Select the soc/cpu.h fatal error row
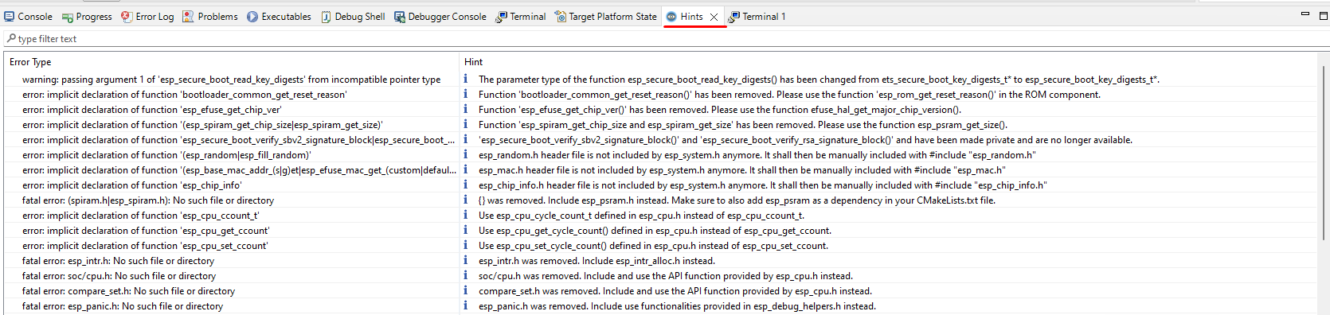1330x315 pixels. pyautogui.click(x=659, y=276)
